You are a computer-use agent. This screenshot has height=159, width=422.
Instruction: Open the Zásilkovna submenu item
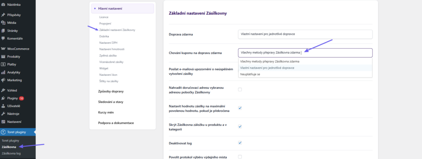pos(9,147)
